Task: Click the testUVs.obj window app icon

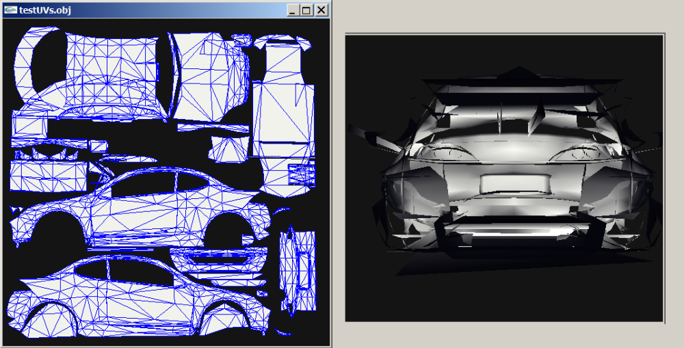Action: coord(10,10)
